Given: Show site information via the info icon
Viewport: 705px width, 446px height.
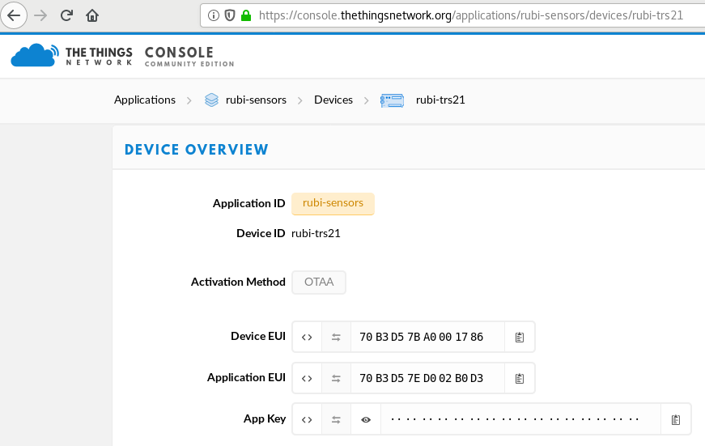Looking at the screenshot, I should (214, 15).
